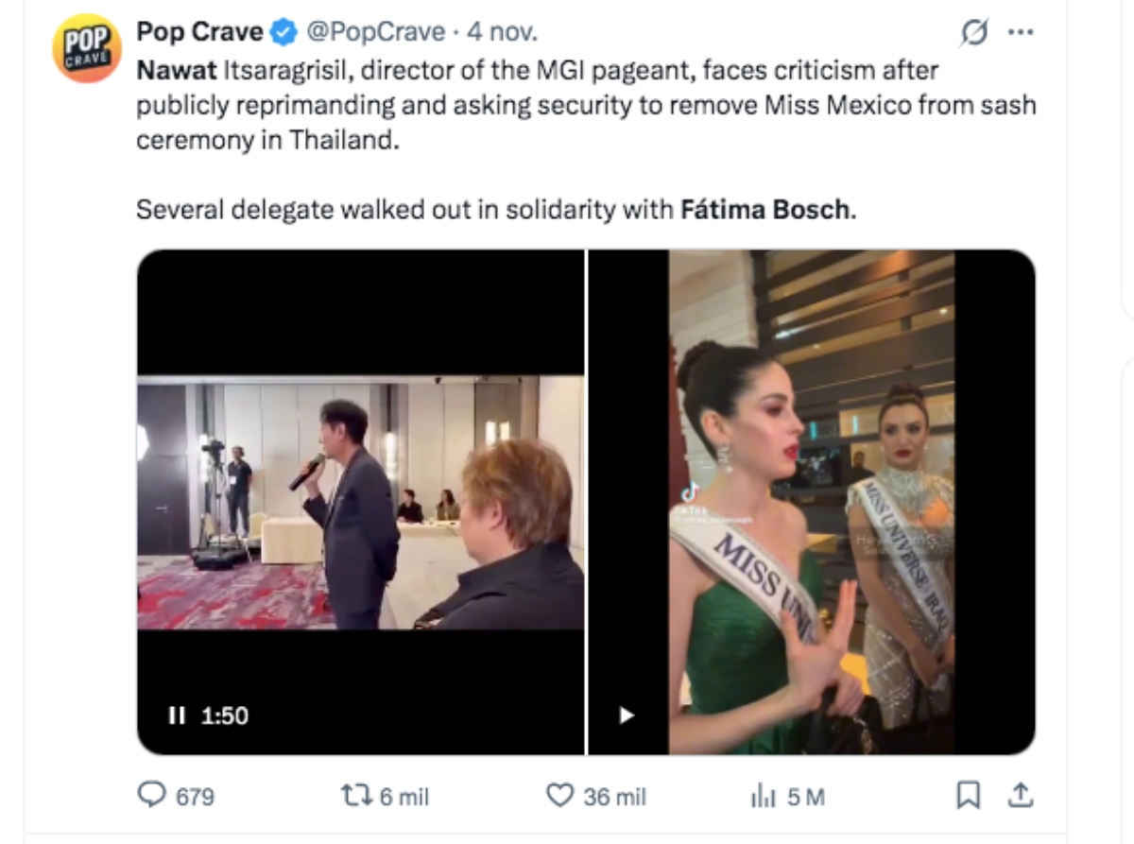The width and height of the screenshot is (1134, 844).
Task: Click the left video of man speaking
Action: [x=360, y=501]
